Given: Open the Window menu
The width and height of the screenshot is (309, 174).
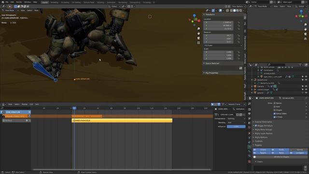Looking at the screenshot, I should [28, 2].
